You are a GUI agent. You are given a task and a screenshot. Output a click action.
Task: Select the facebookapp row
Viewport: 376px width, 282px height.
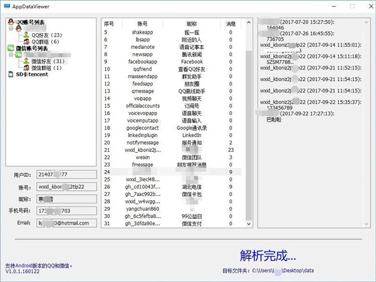pos(172,62)
